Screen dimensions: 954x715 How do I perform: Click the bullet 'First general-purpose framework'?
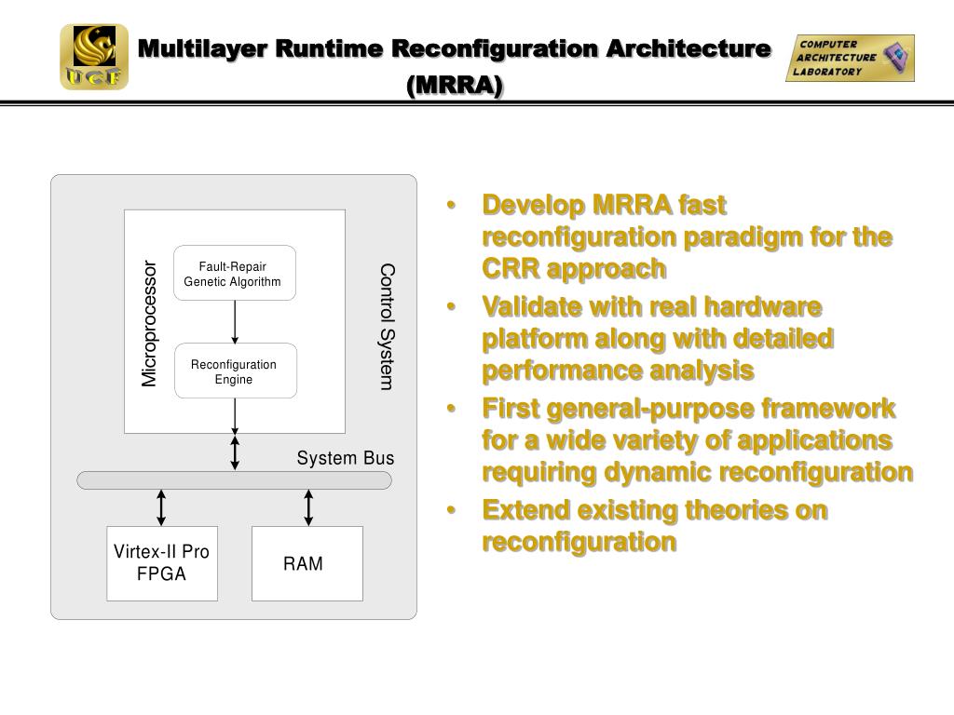[696, 440]
